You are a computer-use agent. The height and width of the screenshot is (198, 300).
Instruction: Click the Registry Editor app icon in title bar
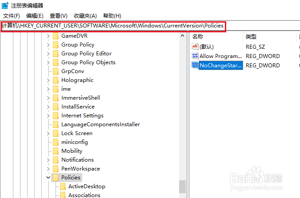[x=5, y=5]
